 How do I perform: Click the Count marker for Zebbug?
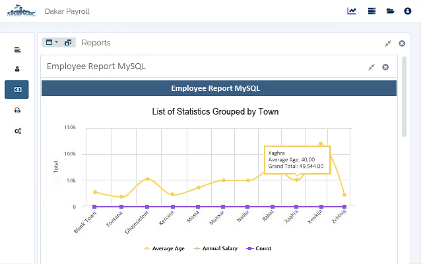pos(344,207)
